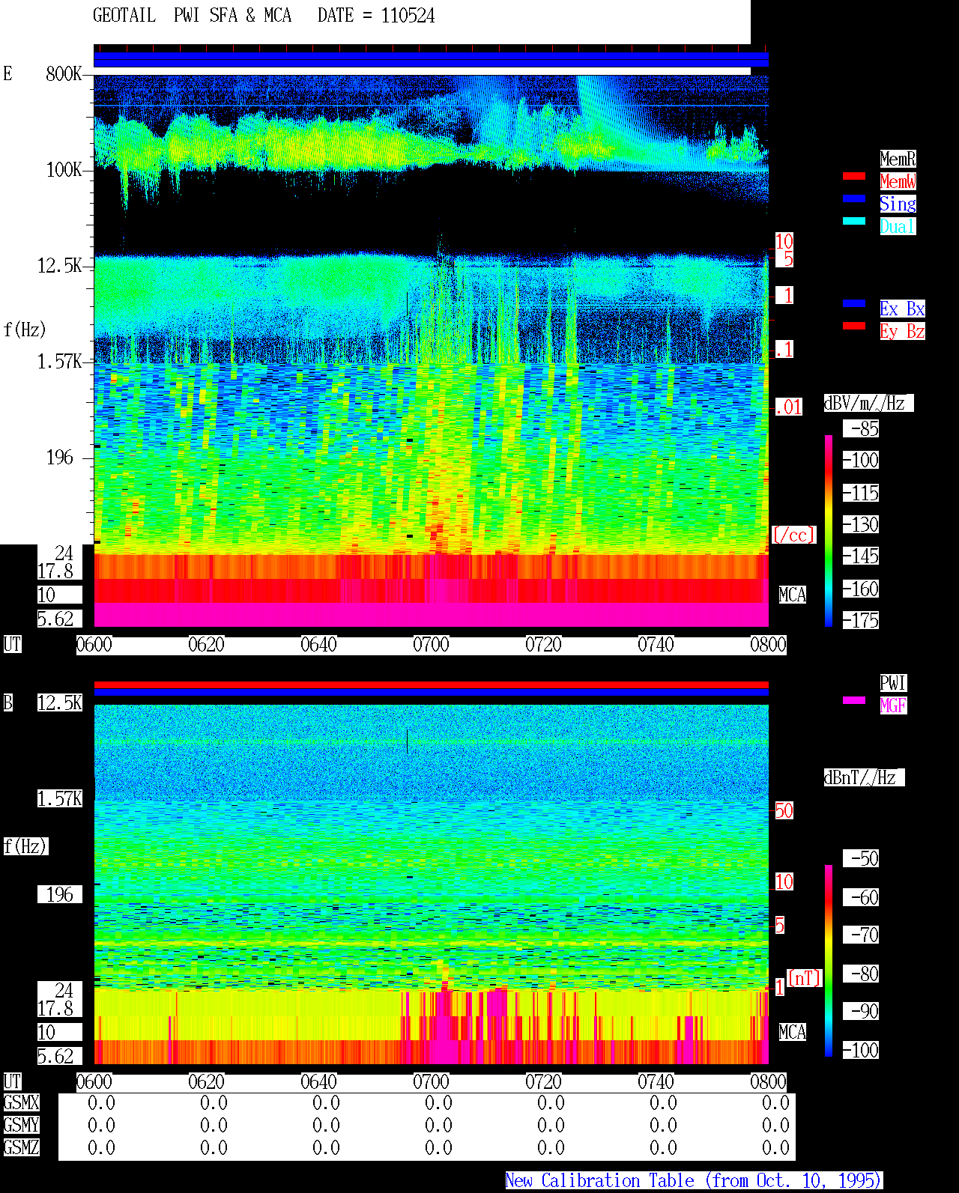The image size is (959, 1193).
Task: Click the magenta MGF legend swatch
Action: [x=854, y=700]
